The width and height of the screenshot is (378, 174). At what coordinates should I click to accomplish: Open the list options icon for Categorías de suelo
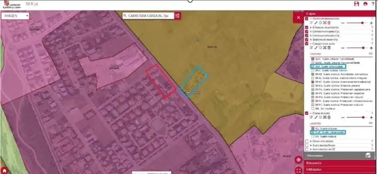point(311,48)
